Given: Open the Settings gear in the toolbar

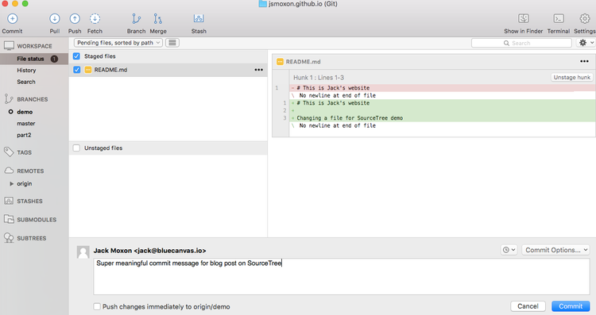Looking at the screenshot, I should pyautogui.click(x=585, y=18).
